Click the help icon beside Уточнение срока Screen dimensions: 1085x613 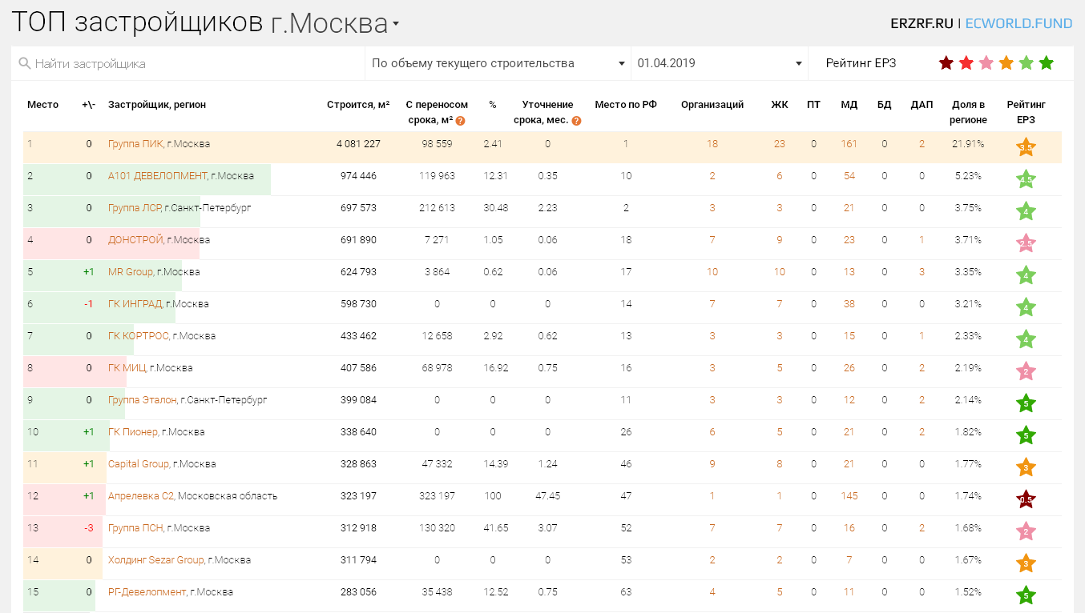[576, 121]
